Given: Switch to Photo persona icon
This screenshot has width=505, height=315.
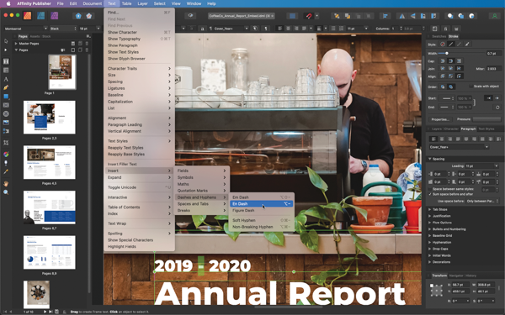Looking at the screenshot, I should tap(54, 15).
